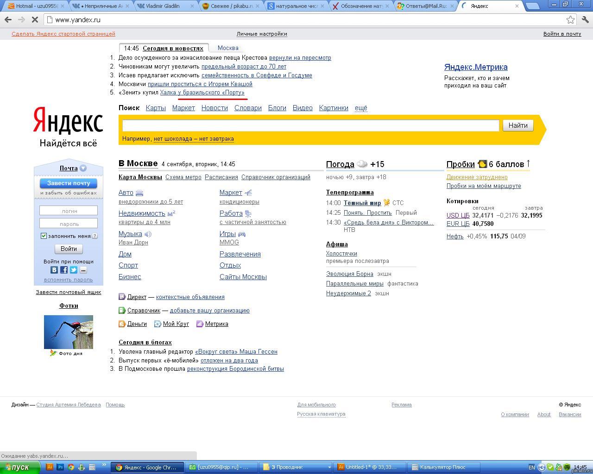Click the Photoshop quick launch icon

pyautogui.click(x=60, y=467)
